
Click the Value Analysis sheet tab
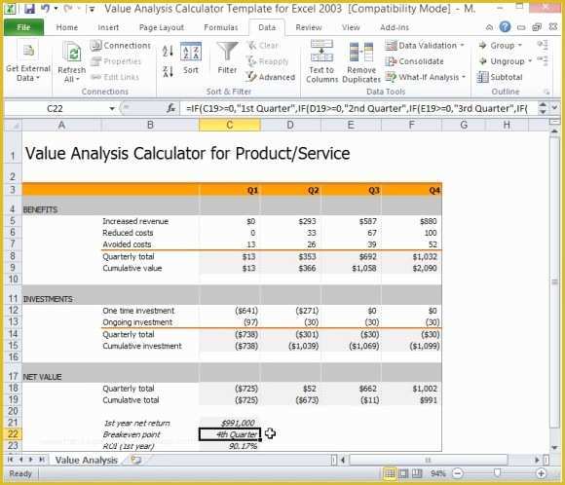click(87, 460)
